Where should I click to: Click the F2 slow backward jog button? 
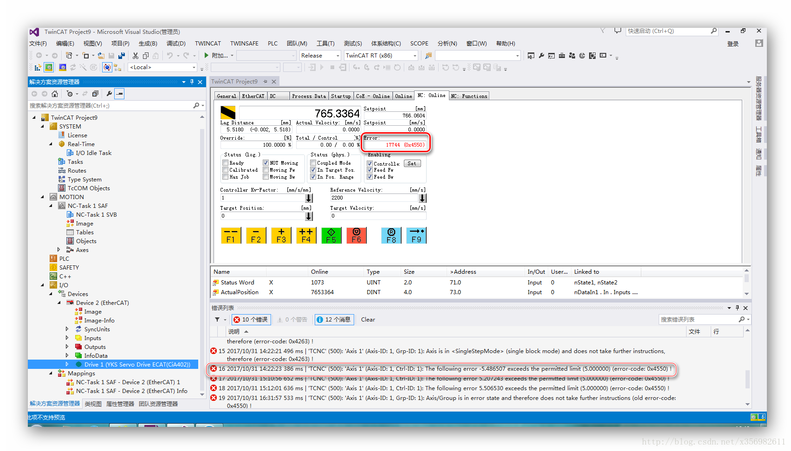click(x=256, y=236)
